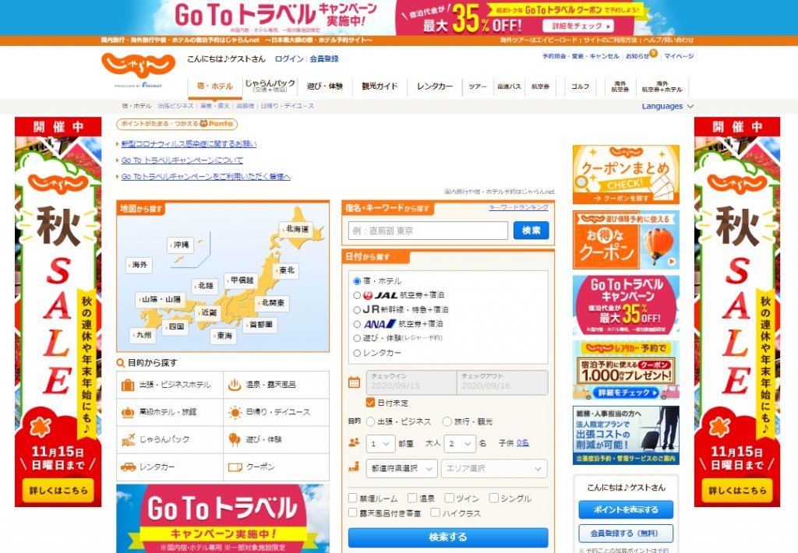Choose the 遊び・体験 radio option
The height and width of the screenshot is (553, 798).
point(357,338)
